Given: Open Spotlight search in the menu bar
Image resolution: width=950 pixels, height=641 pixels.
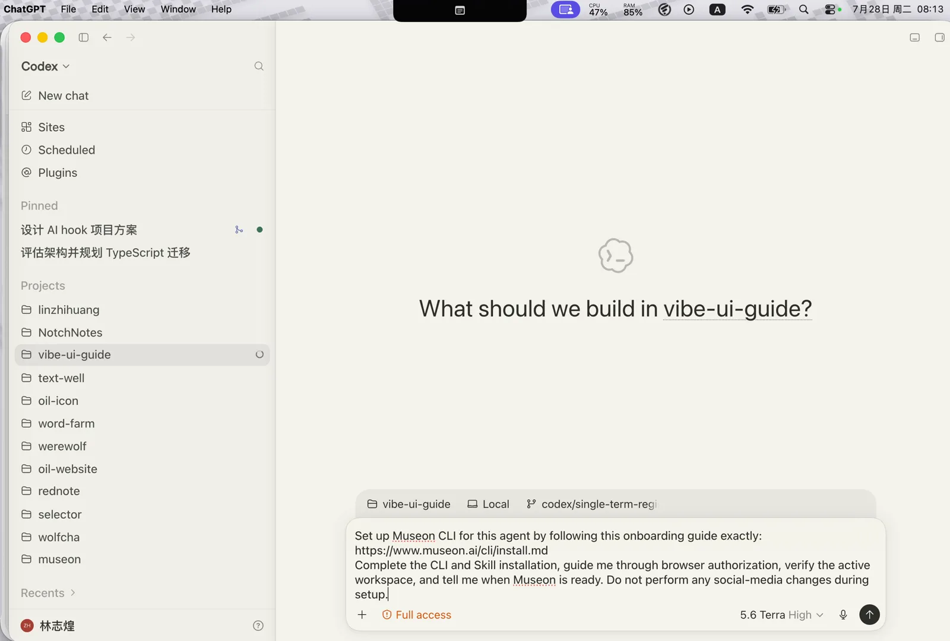Looking at the screenshot, I should click(804, 9).
